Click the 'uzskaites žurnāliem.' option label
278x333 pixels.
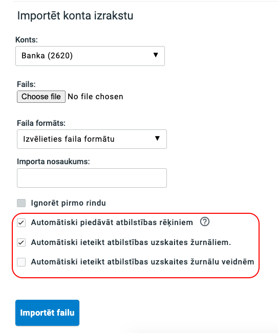(x=131, y=242)
